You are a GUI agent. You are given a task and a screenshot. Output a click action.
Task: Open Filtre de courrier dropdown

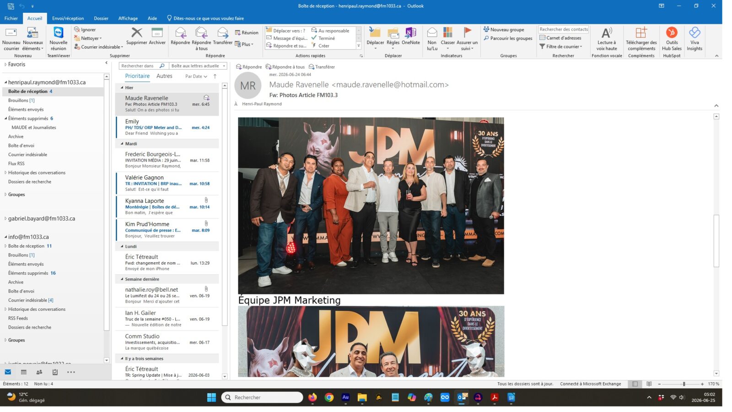pyautogui.click(x=561, y=47)
